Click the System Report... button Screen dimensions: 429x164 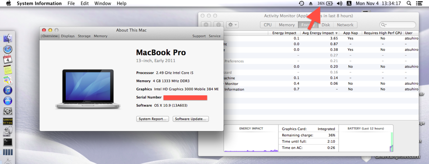(x=152, y=119)
